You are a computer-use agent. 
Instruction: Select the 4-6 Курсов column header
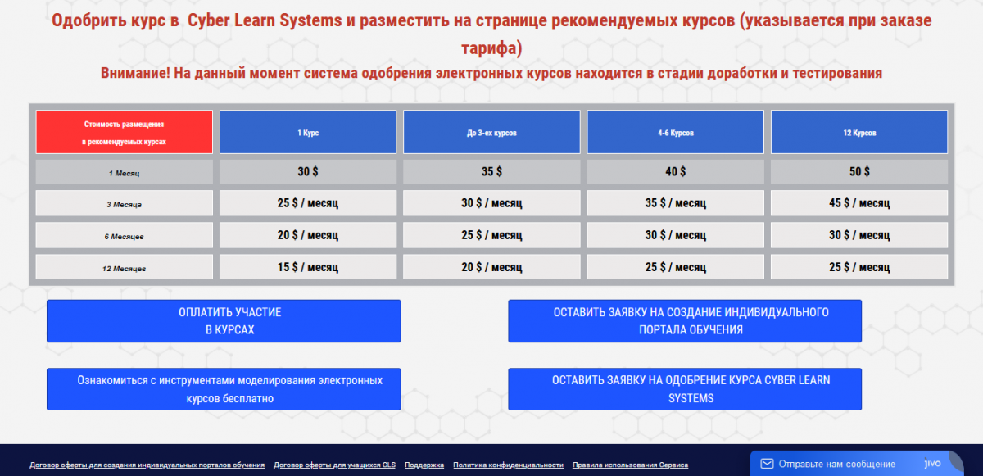click(676, 132)
